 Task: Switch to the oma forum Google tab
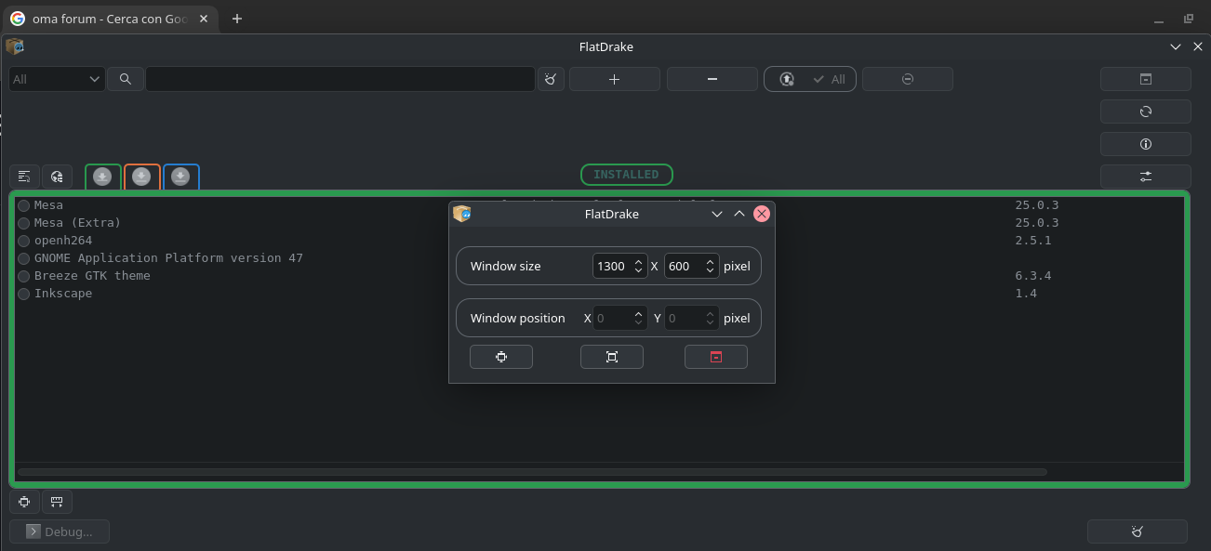tap(111, 19)
